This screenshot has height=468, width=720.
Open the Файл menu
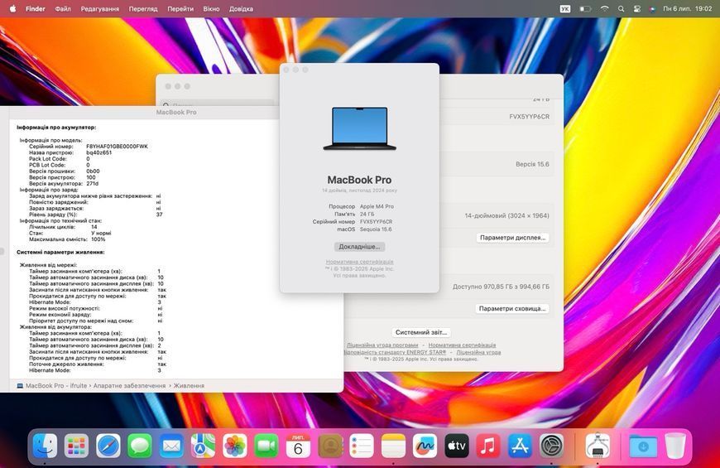pyautogui.click(x=63, y=8)
